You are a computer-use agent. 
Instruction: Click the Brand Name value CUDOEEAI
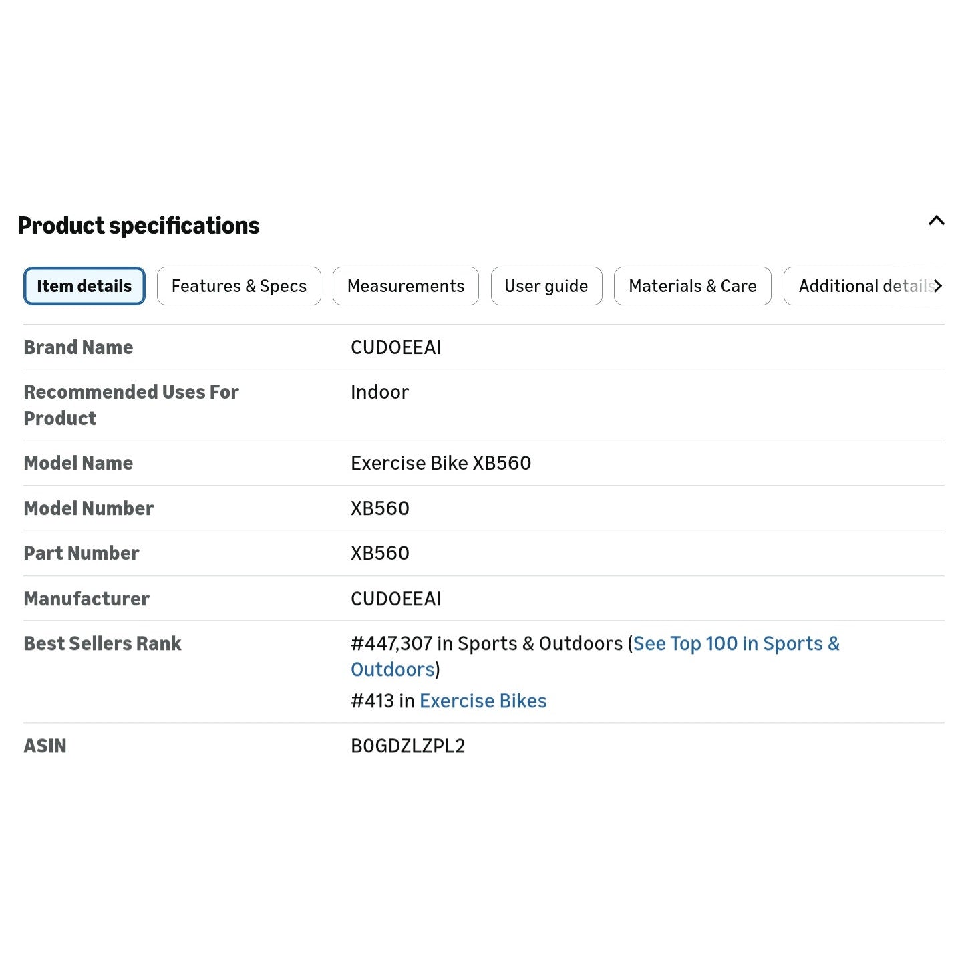396,347
